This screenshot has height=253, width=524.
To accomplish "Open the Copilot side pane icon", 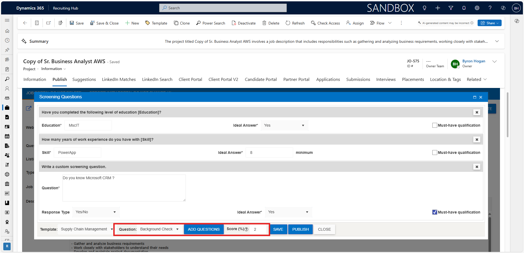I will 517,21.
